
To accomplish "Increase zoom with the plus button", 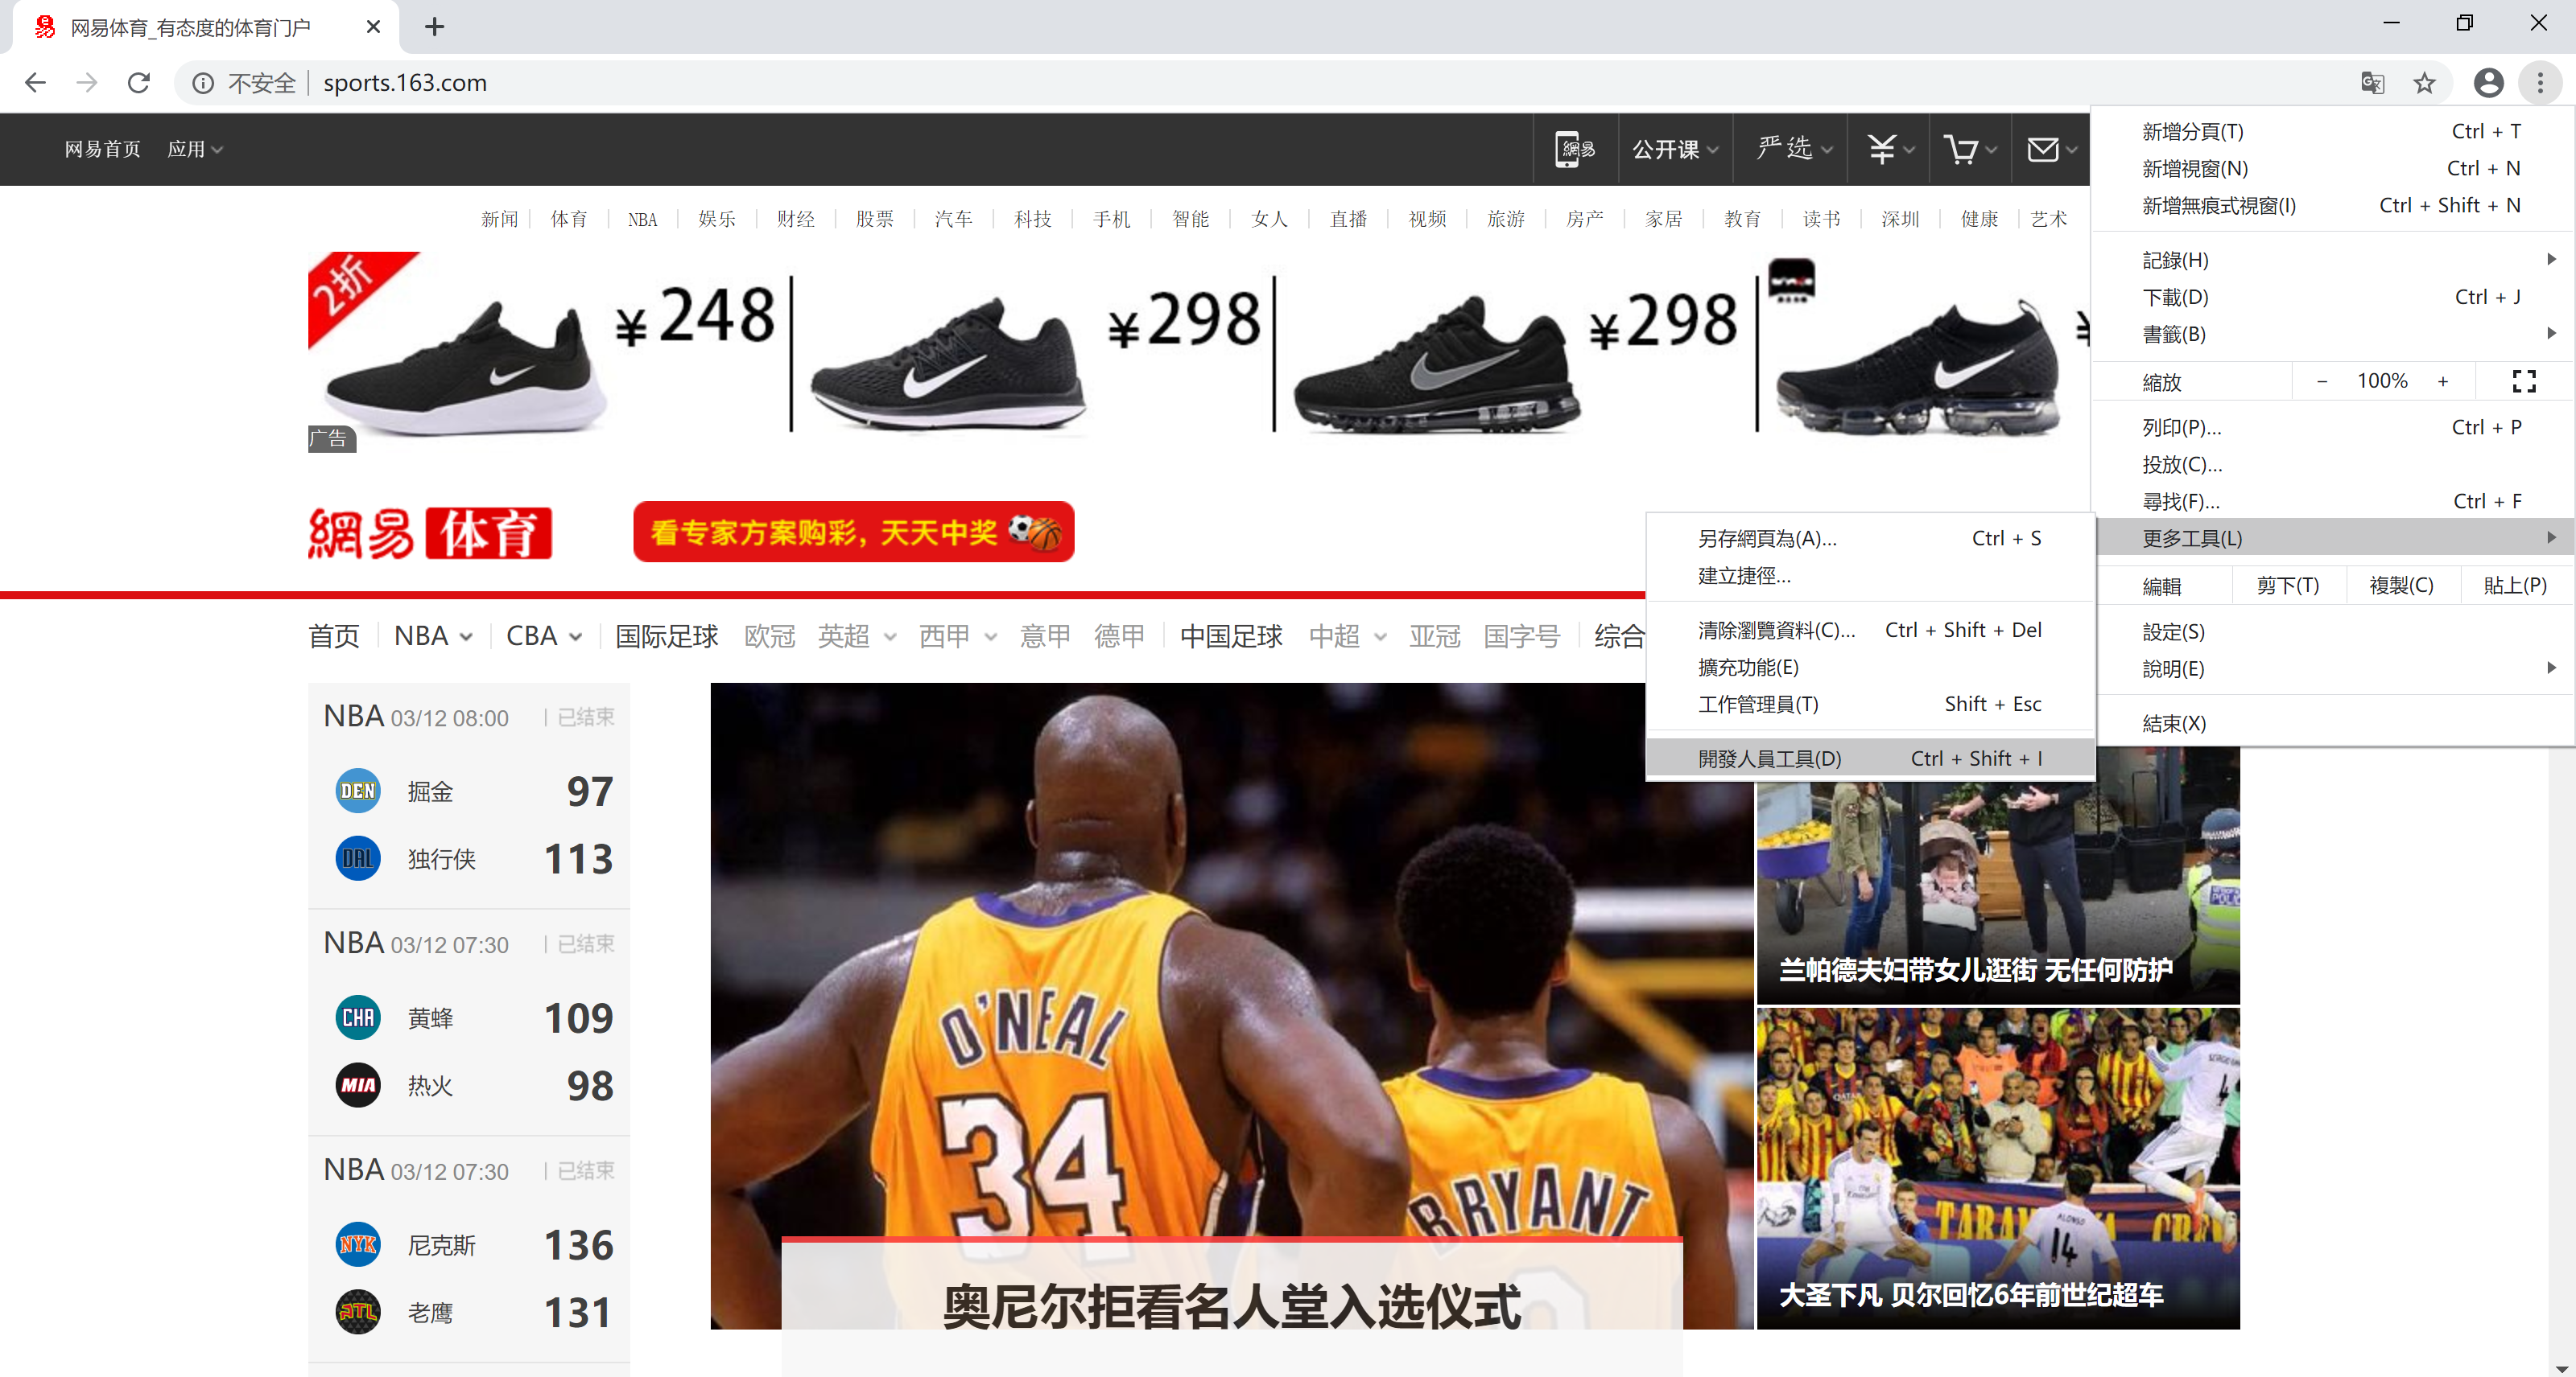I will (x=2443, y=380).
